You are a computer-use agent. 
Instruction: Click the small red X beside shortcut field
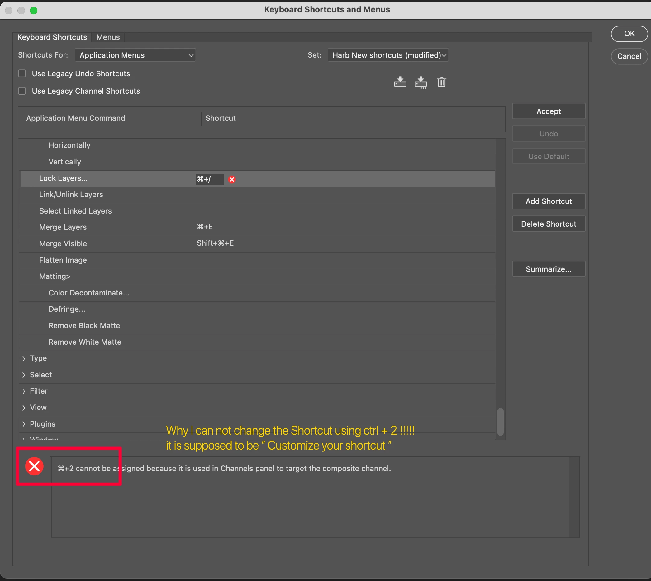point(232,179)
